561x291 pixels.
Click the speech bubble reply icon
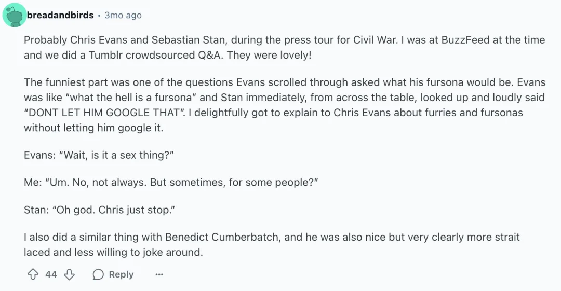(x=98, y=274)
